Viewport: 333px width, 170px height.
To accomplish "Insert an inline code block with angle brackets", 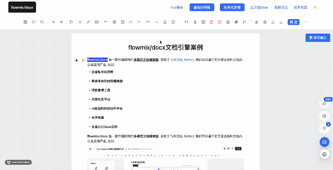I will coord(148,22).
